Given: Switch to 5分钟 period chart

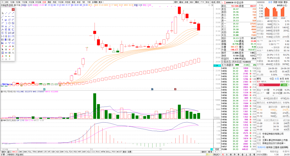Looking at the screenshot, I should 18,2.
